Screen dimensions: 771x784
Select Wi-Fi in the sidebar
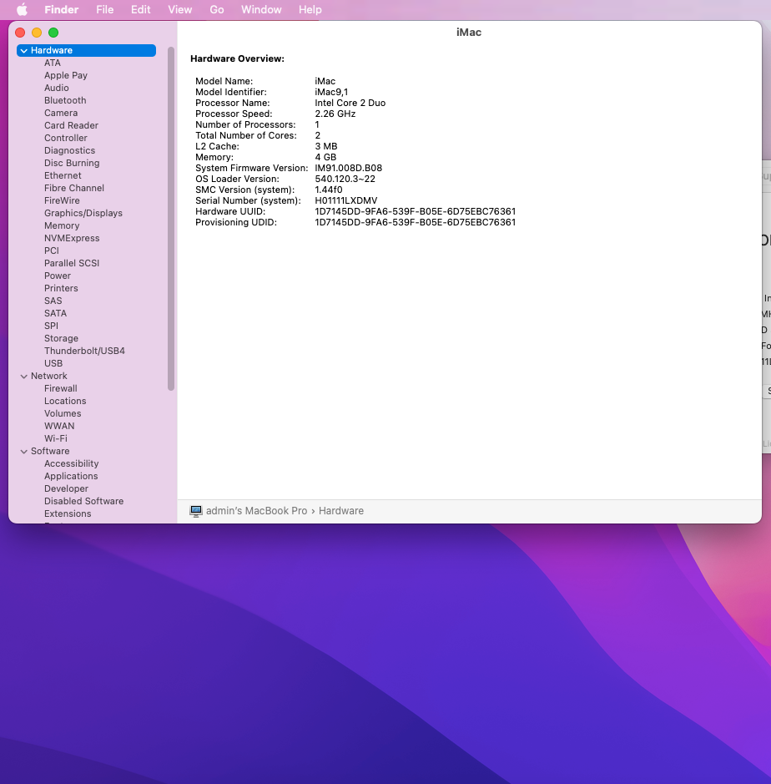(x=56, y=438)
